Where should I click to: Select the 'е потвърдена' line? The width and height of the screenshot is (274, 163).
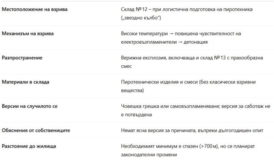136,115
